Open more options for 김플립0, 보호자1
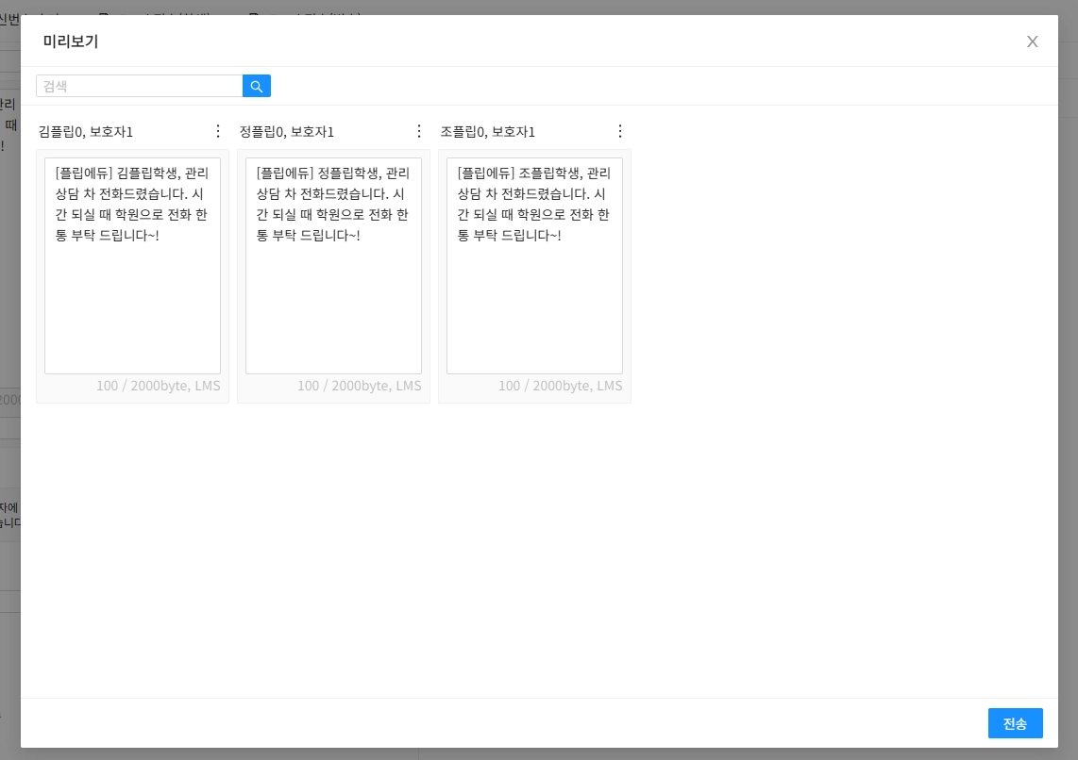 pos(218,131)
